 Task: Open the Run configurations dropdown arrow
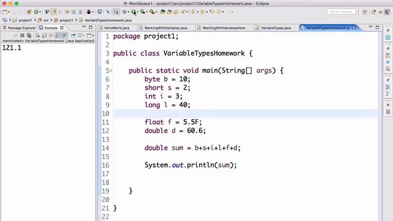tap(138, 12)
